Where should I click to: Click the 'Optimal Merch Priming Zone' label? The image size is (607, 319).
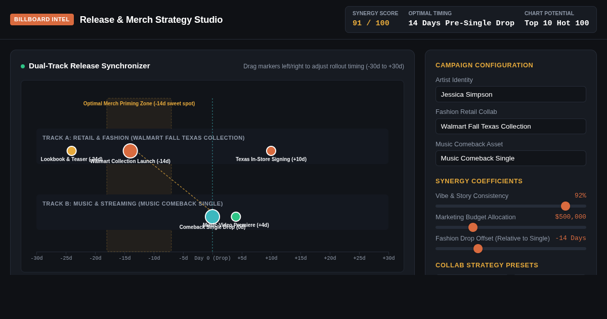click(139, 103)
